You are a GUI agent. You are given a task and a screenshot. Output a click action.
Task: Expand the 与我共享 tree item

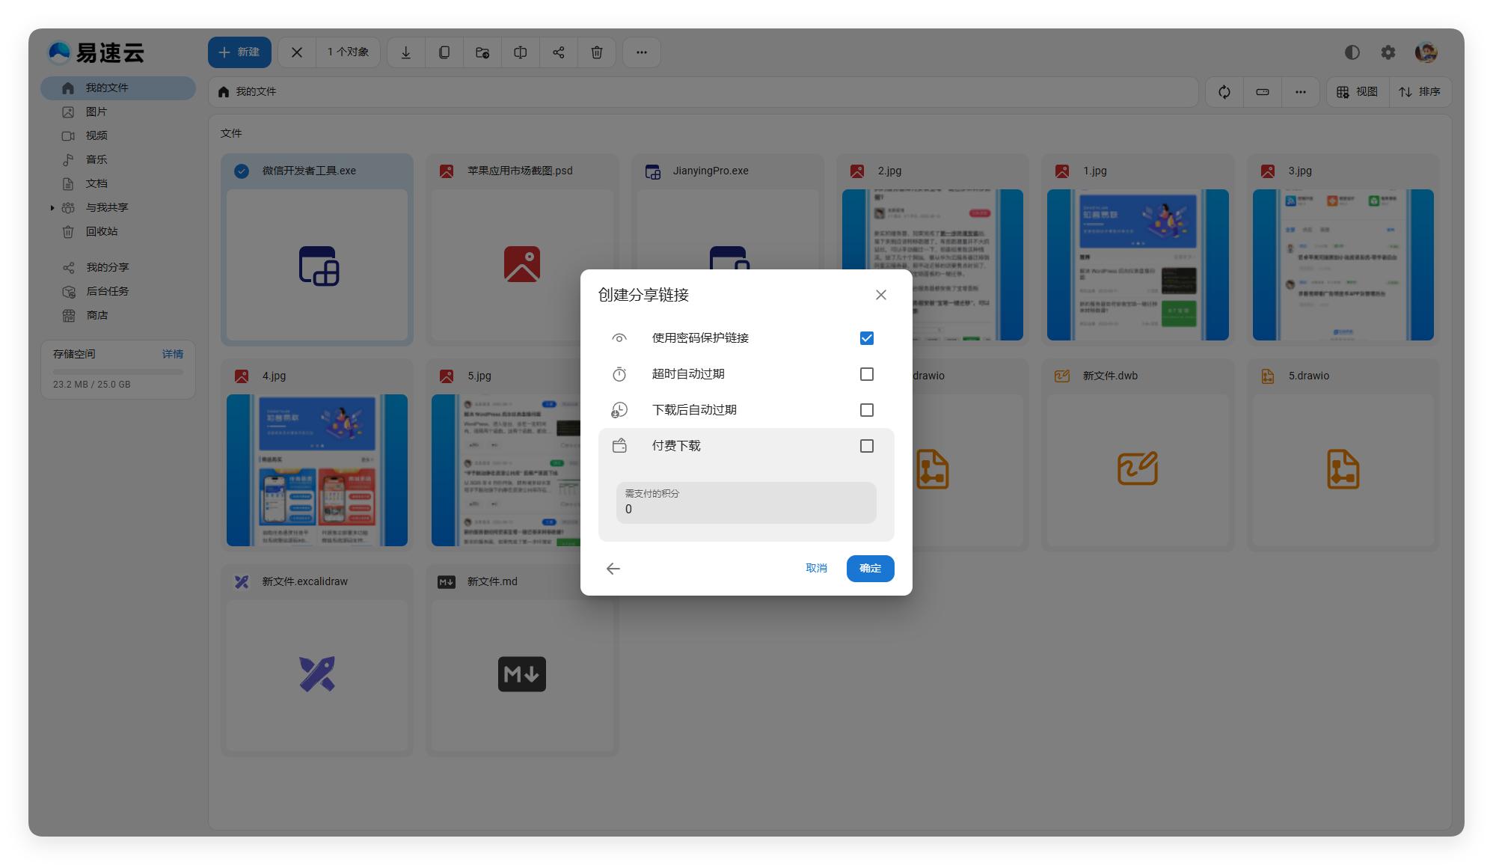point(52,208)
